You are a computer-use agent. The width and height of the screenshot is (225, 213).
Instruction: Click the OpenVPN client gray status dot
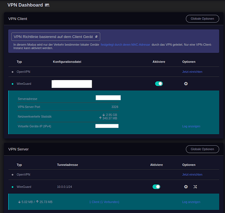coord(12,72)
